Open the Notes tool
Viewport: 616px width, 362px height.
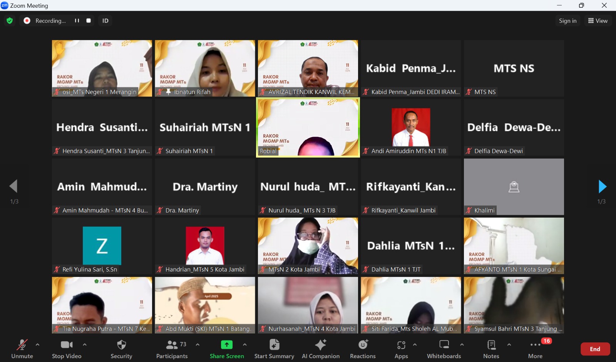[491, 349]
